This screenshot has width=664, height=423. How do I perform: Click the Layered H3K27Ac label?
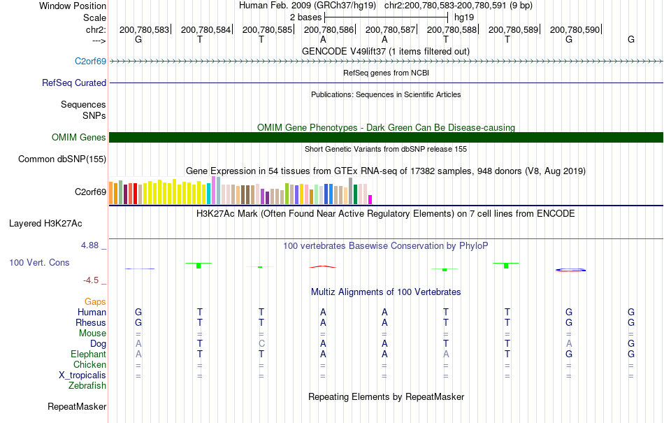(x=45, y=223)
